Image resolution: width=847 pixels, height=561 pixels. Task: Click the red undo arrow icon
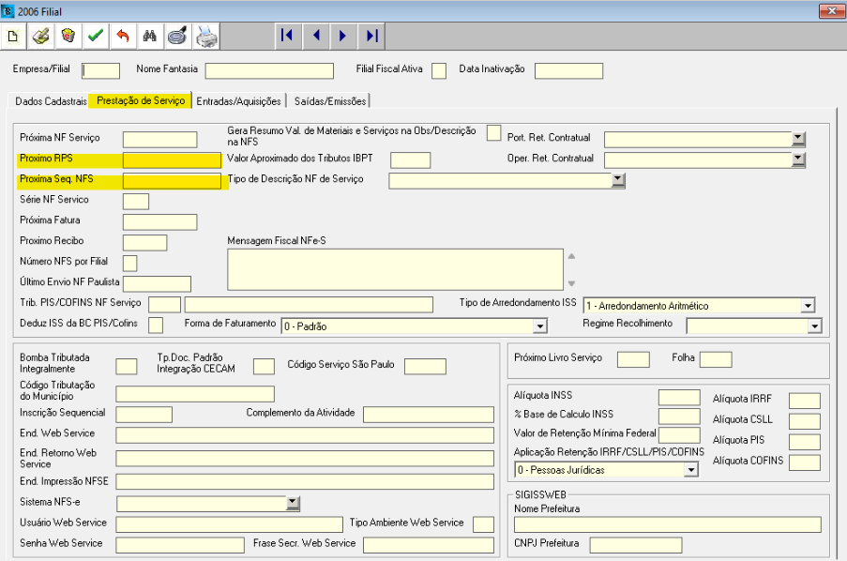click(x=122, y=37)
